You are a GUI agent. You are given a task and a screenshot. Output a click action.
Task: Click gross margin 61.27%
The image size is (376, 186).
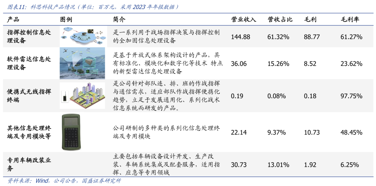351,37
